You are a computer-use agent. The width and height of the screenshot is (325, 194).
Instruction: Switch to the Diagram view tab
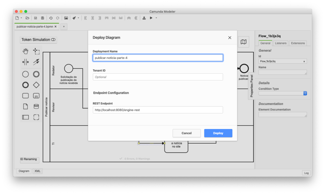[x=24, y=171]
